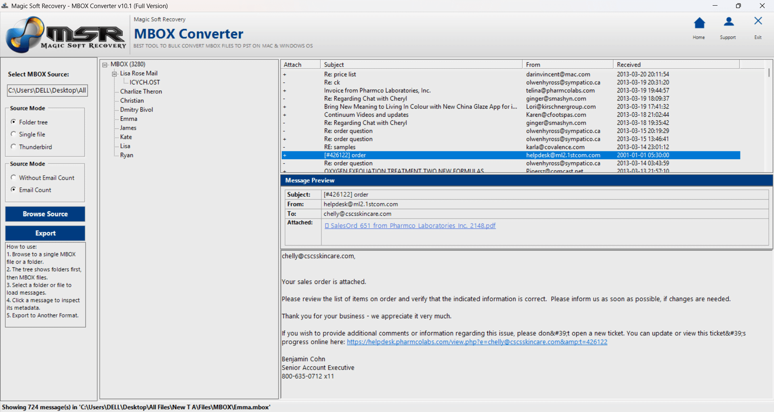
Task: Click the MBOX source path field
Action: pyautogui.click(x=47, y=90)
